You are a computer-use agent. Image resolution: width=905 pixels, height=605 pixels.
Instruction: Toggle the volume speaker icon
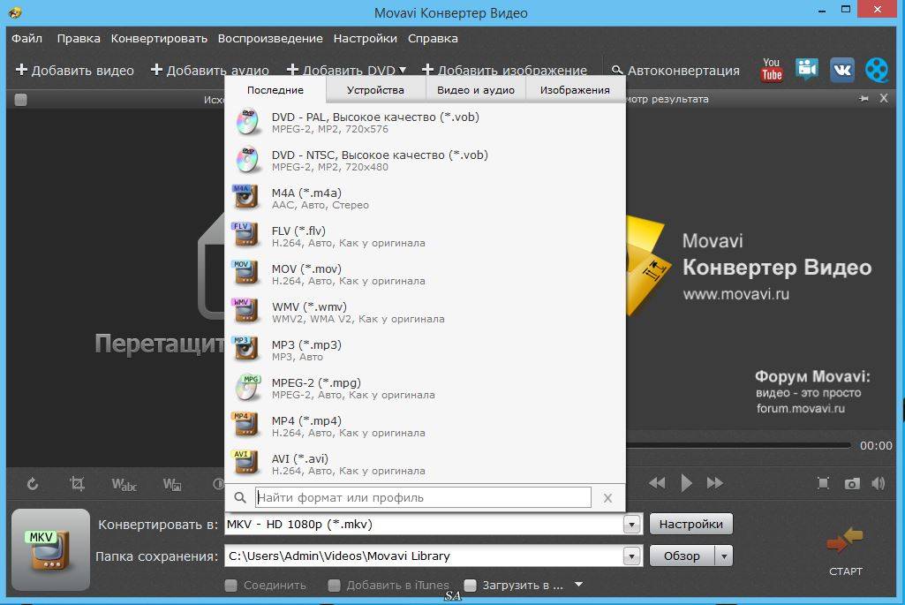pos(878,483)
